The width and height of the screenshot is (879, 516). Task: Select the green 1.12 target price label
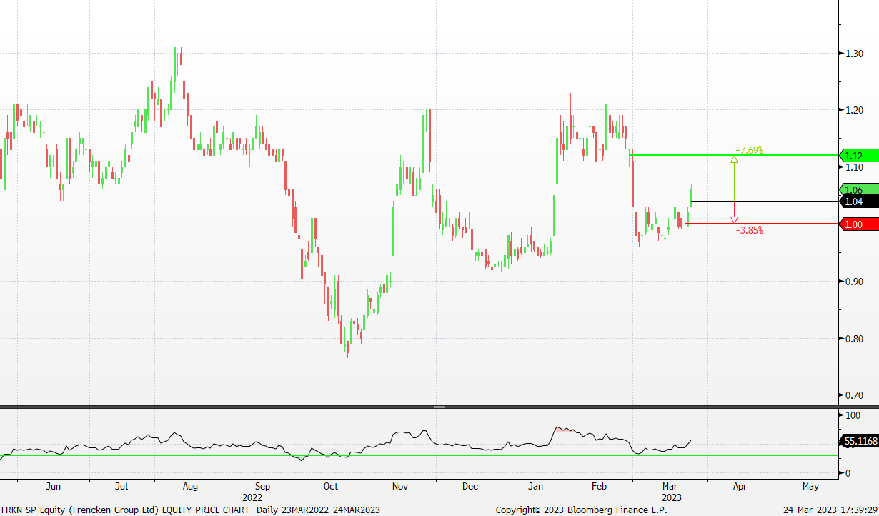[853, 156]
